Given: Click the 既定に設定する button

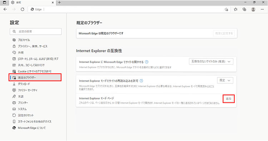Looking at the screenshot, I should click(x=224, y=33).
